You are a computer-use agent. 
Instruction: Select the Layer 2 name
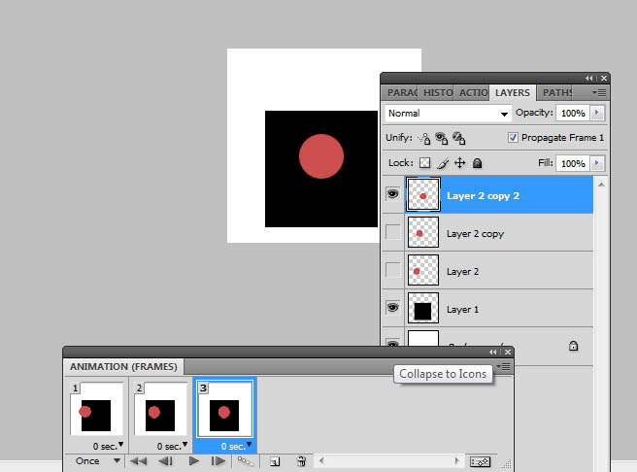point(463,271)
